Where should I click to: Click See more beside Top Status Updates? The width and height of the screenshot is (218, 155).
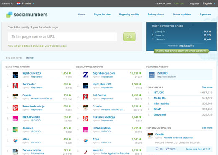[x=207, y=128]
